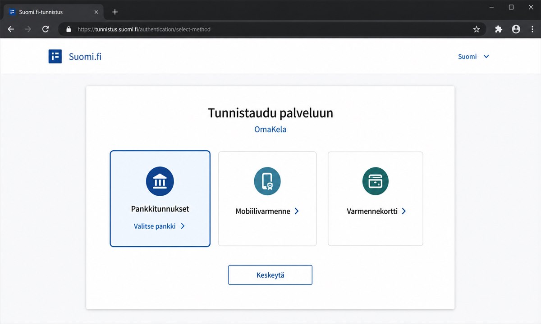The height and width of the screenshot is (324, 541).
Task: Maximize the browser window
Action: tap(511, 7)
